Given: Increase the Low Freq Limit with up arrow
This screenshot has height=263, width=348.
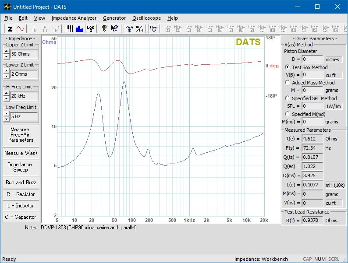Looking at the screenshot, I should click(7, 114).
